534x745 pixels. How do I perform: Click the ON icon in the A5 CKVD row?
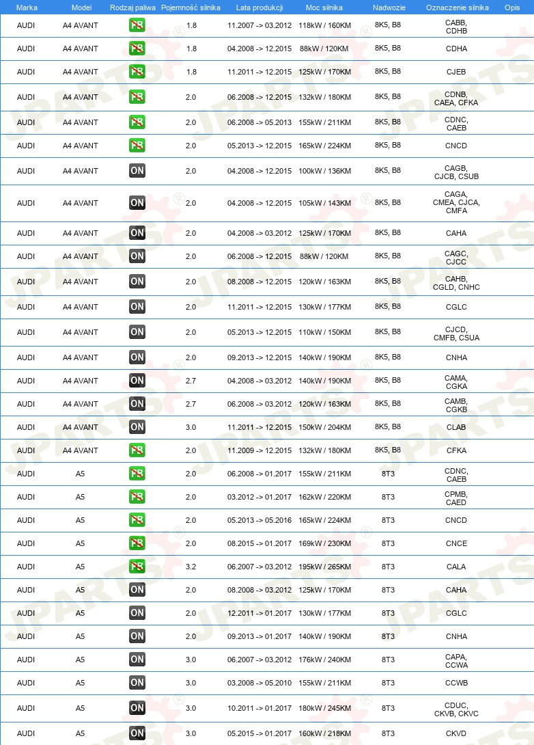[x=137, y=733]
